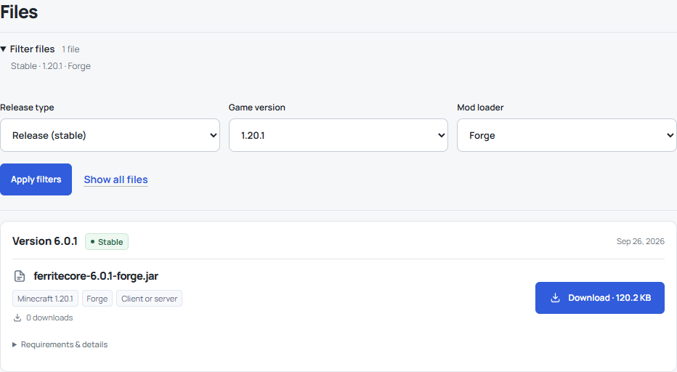Viewport: 677px width, 372px height.
Task: Click the Minecraft 1.20.1 tag
Action: tap(45, 299)
